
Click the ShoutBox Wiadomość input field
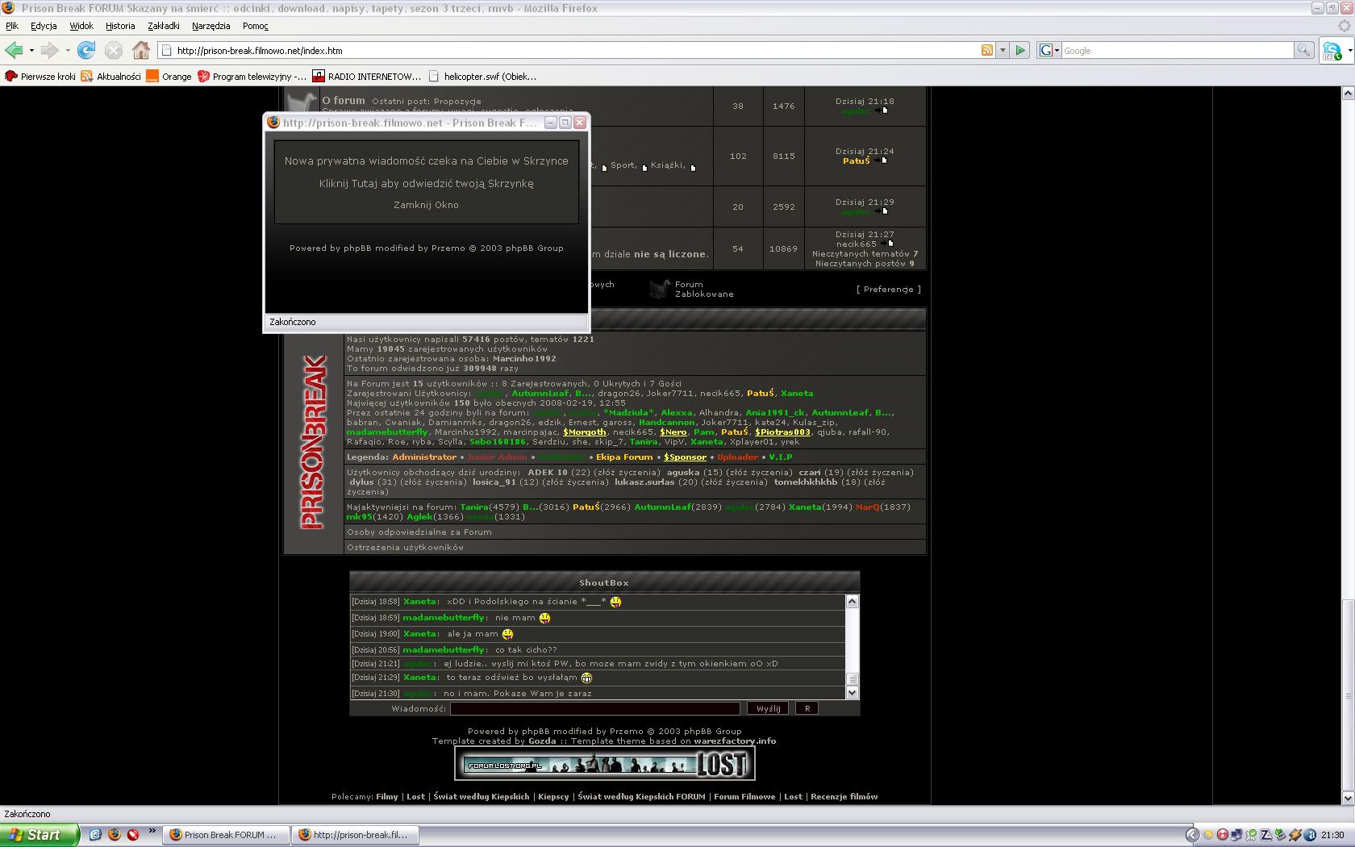[x=594, y=708]
